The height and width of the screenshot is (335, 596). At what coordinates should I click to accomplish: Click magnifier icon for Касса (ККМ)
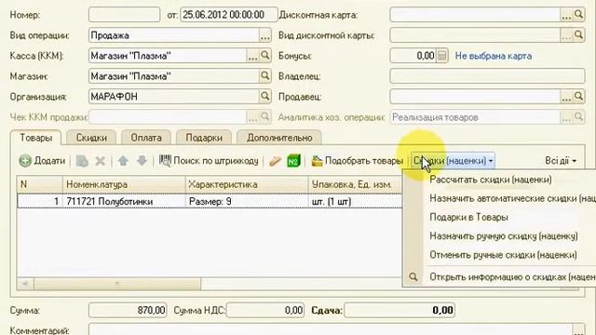click(x=264, y=56)
